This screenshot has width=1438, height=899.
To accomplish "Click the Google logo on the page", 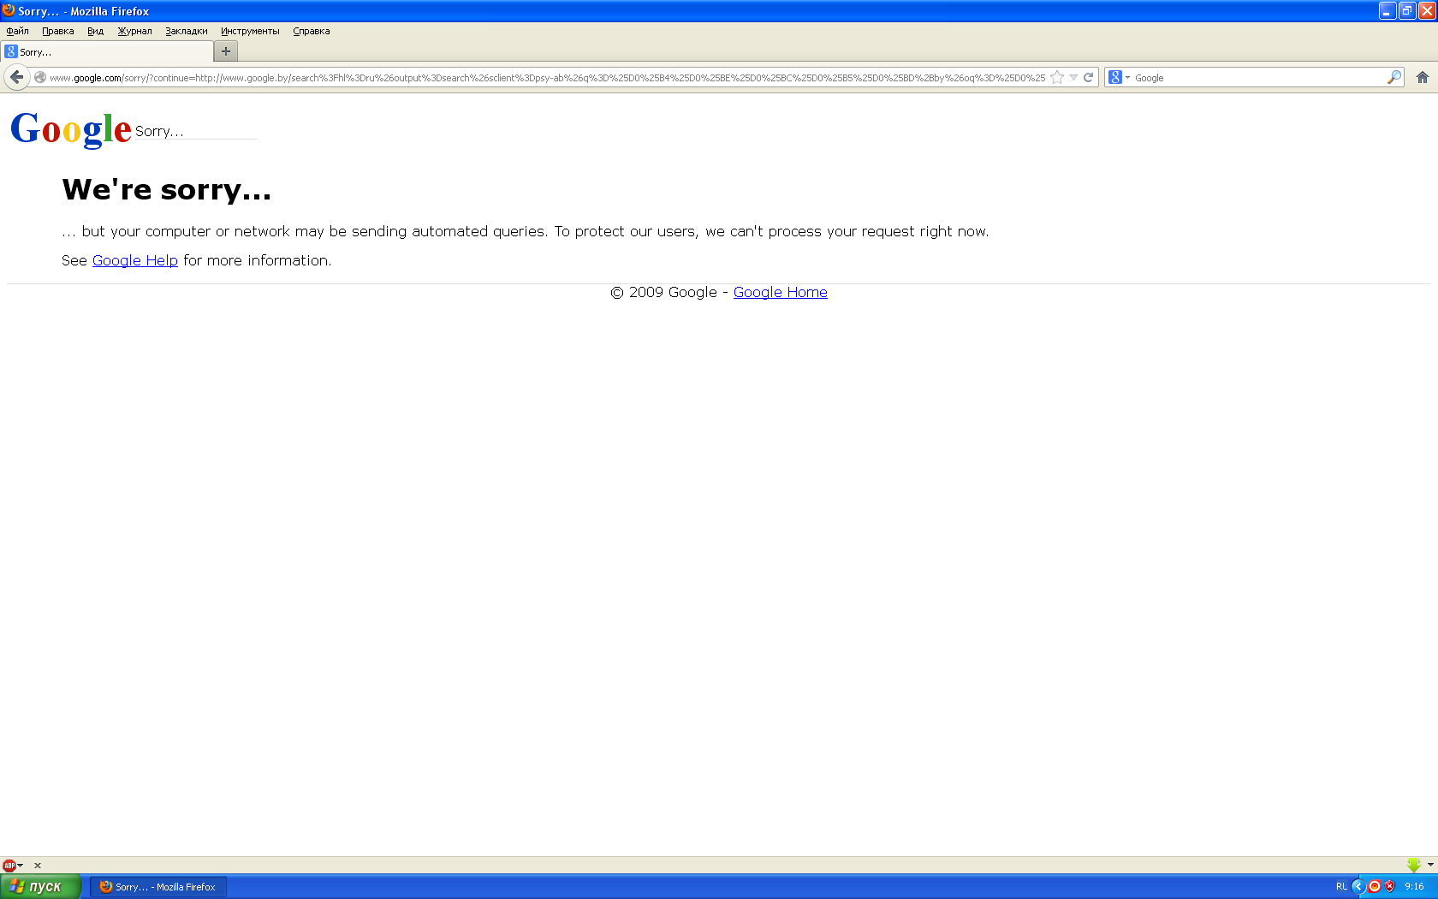I will pos(71,129).
